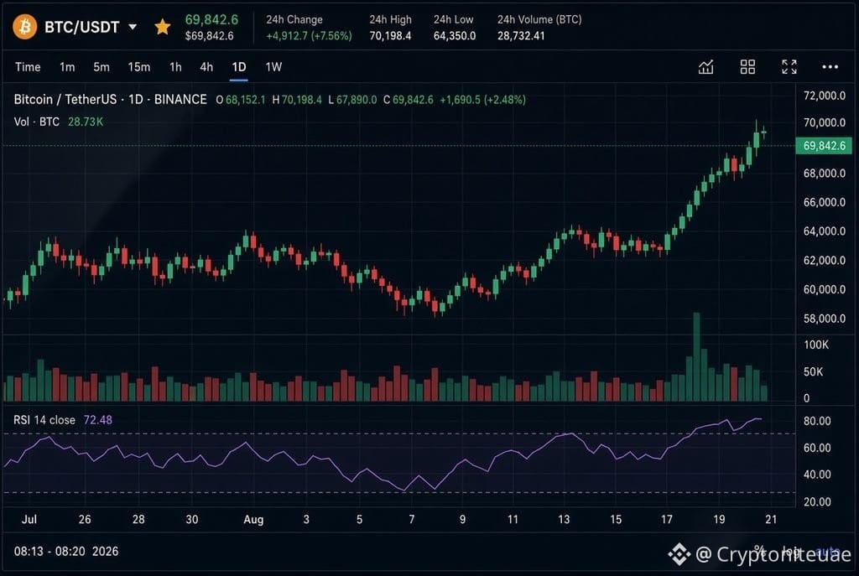Click the 20.00 RSI axis label

point(817,501)
